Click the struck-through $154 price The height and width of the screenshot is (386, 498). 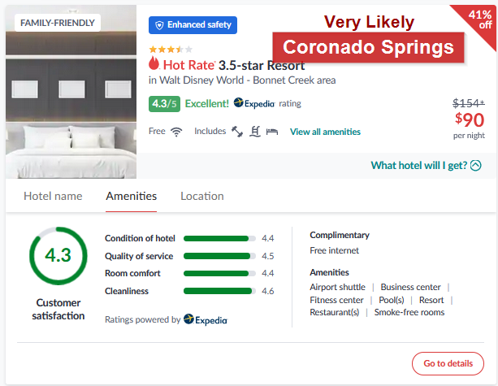coord(469,103)
